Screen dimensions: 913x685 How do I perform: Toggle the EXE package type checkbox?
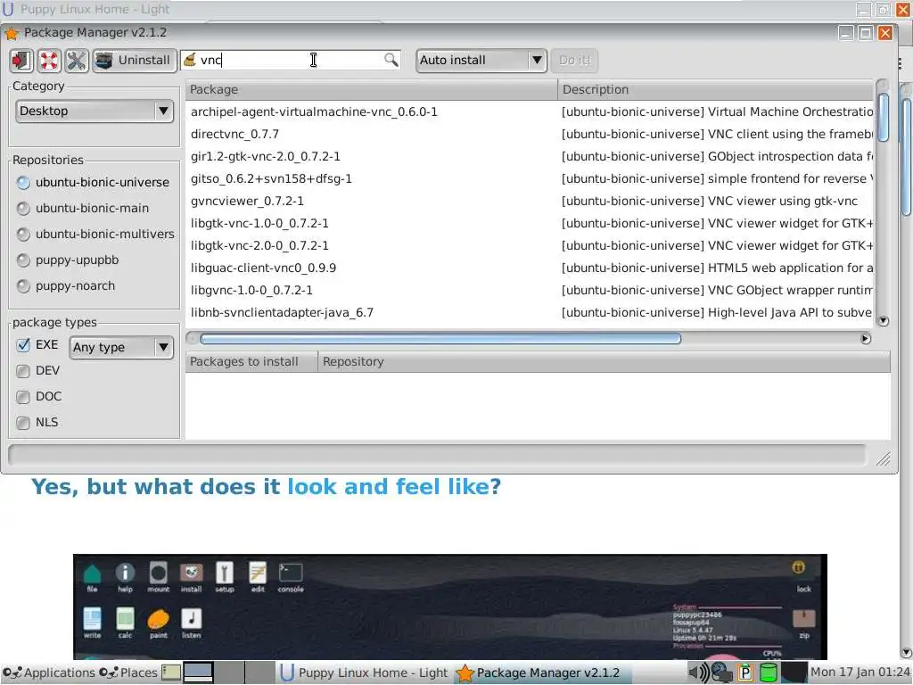click(x=23, y=345)
